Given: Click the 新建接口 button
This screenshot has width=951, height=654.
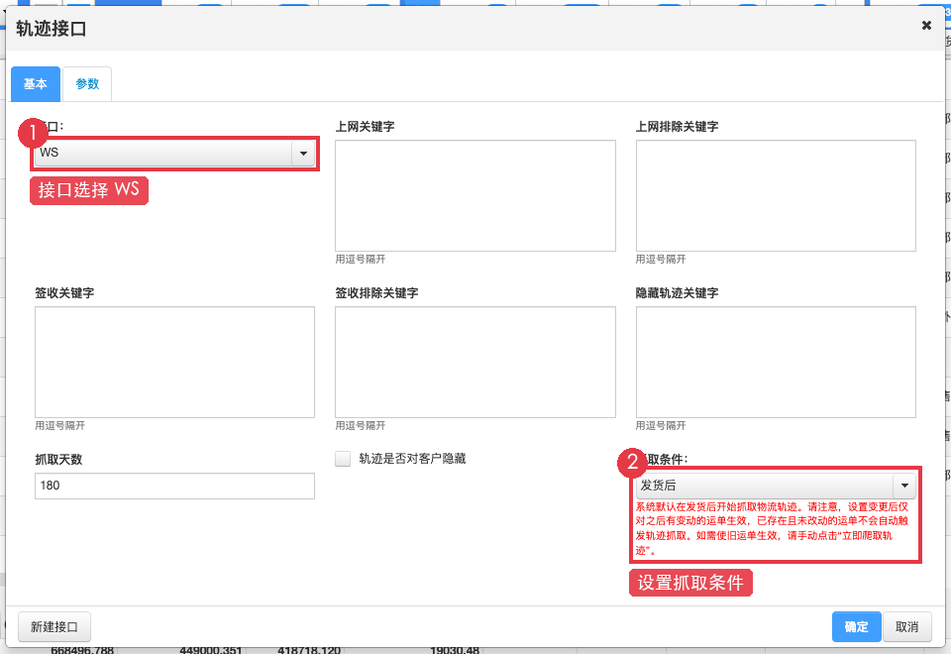Looking at the screenshot, I should click(x=54, y=626).
